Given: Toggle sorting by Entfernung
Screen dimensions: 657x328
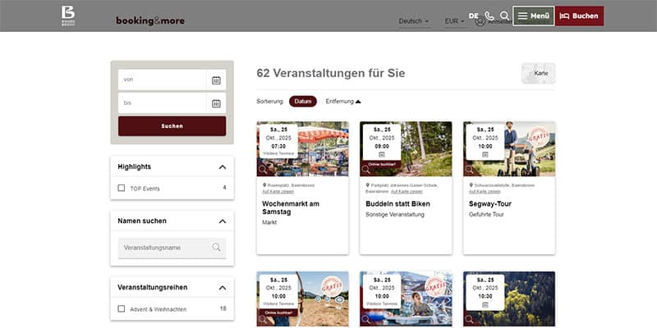Looking at the screenshot, I should click(342, 102).
